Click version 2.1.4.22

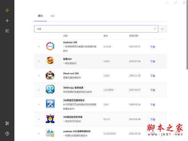[x=107, y=47]
